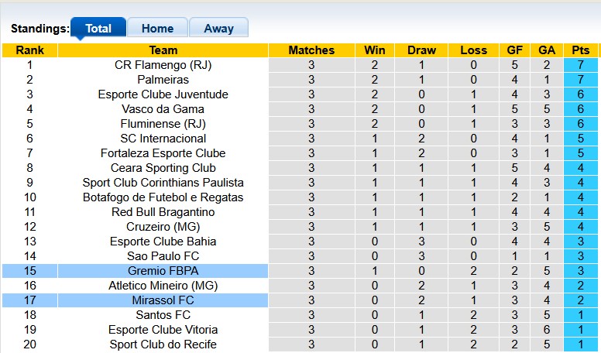601x353 pixels.
Task: Switch to the Total standings tab
Action: tap(98, 29)
